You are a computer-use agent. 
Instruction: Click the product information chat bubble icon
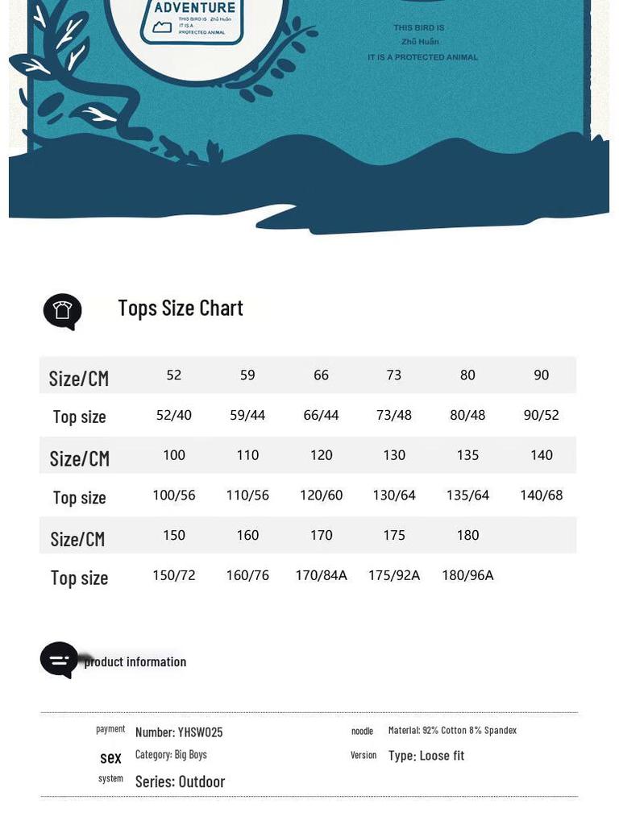coord(59,660)
